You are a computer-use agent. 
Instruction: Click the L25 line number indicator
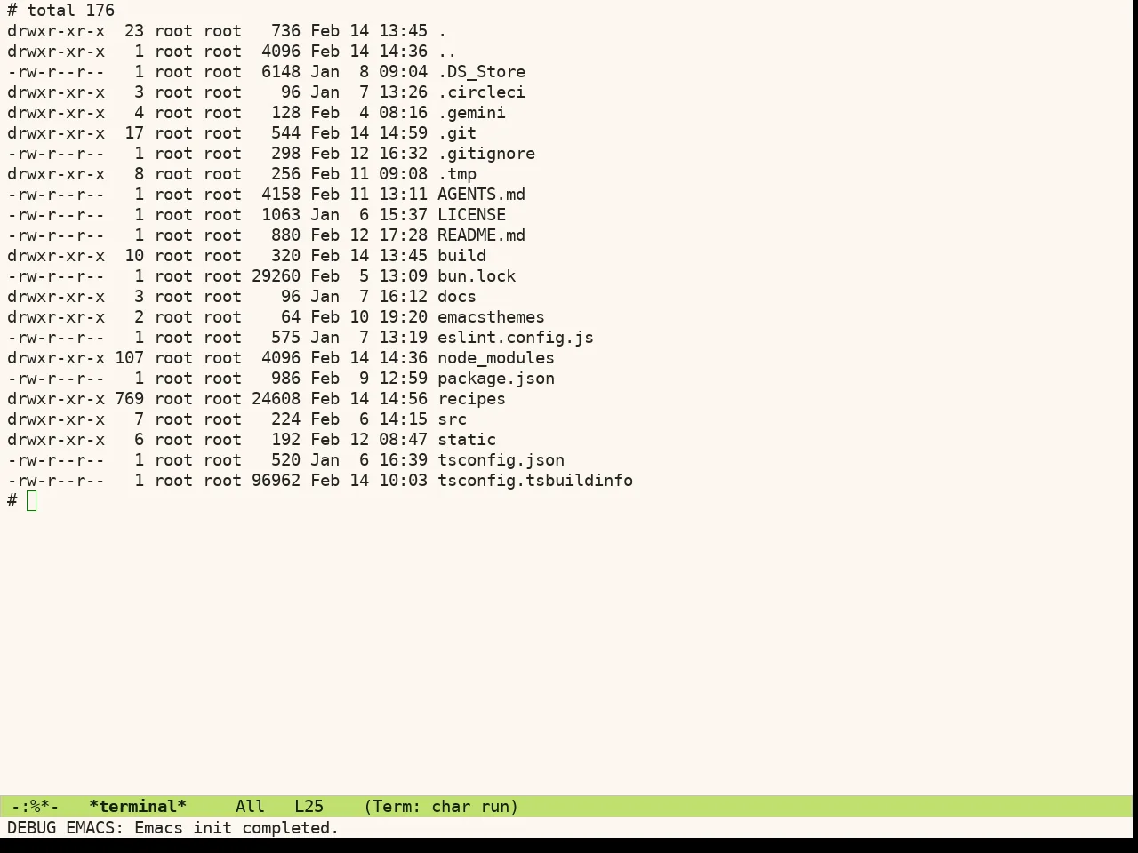(x=309, y=807)
